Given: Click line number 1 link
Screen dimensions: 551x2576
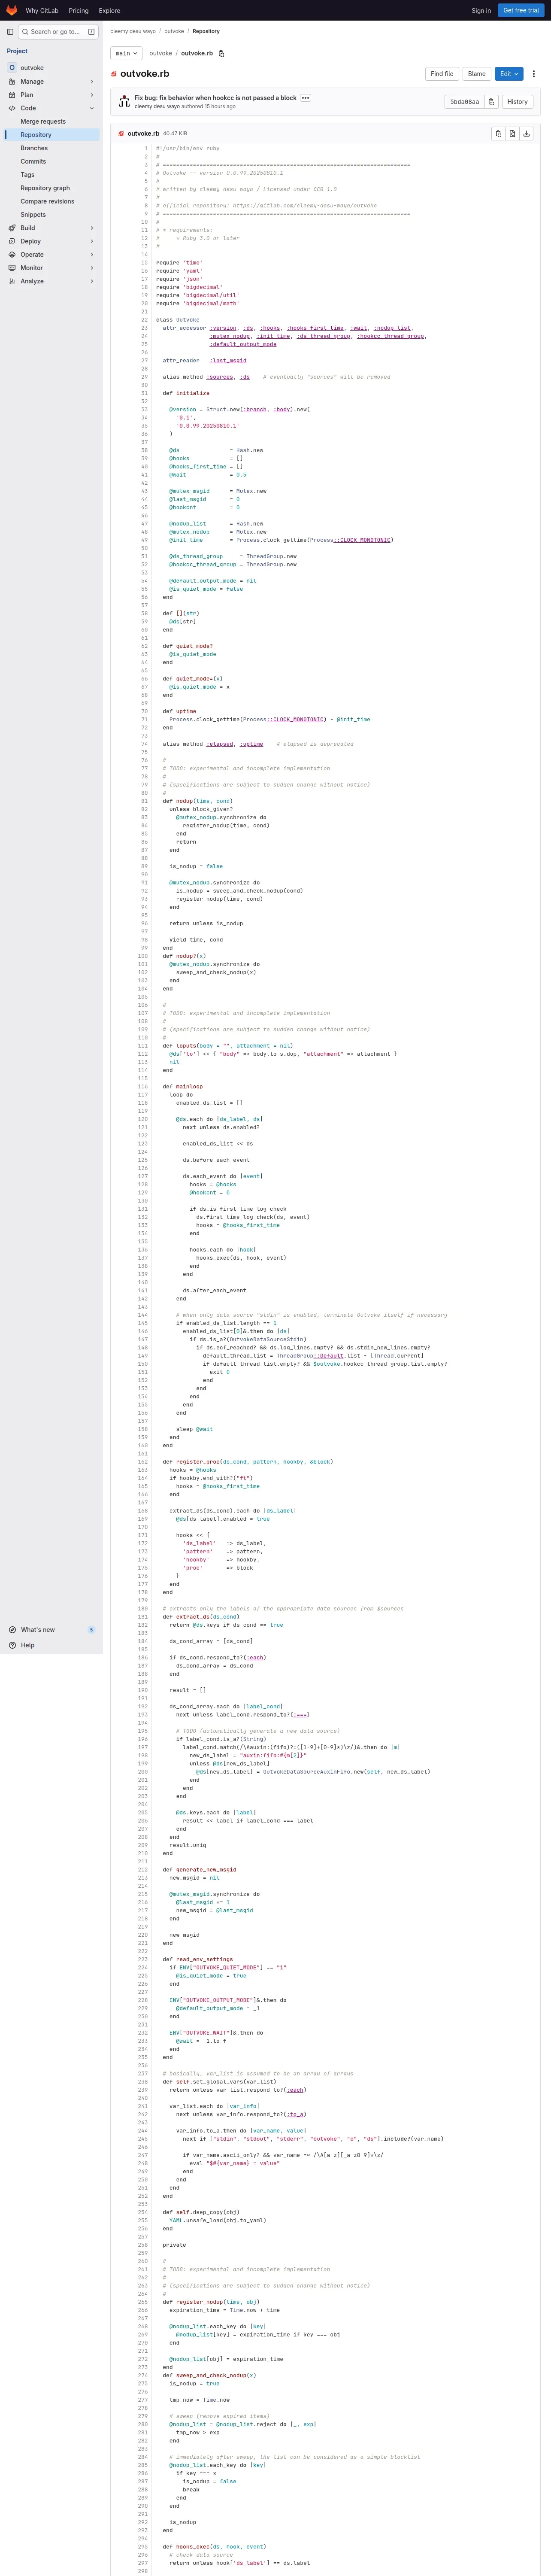Looking at the screenshot, I should point(146,149).
